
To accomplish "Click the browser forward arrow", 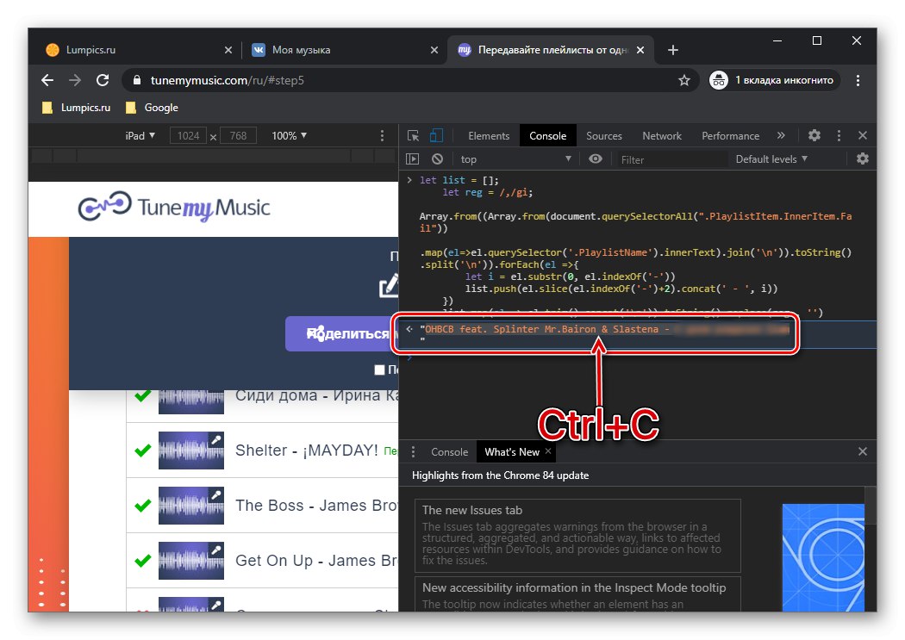I will click(75, 80).
